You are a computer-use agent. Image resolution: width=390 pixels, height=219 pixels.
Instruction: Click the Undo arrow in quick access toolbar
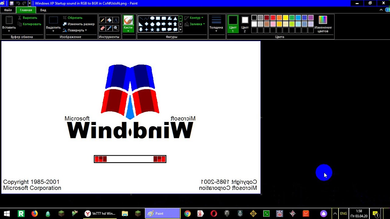18,3
